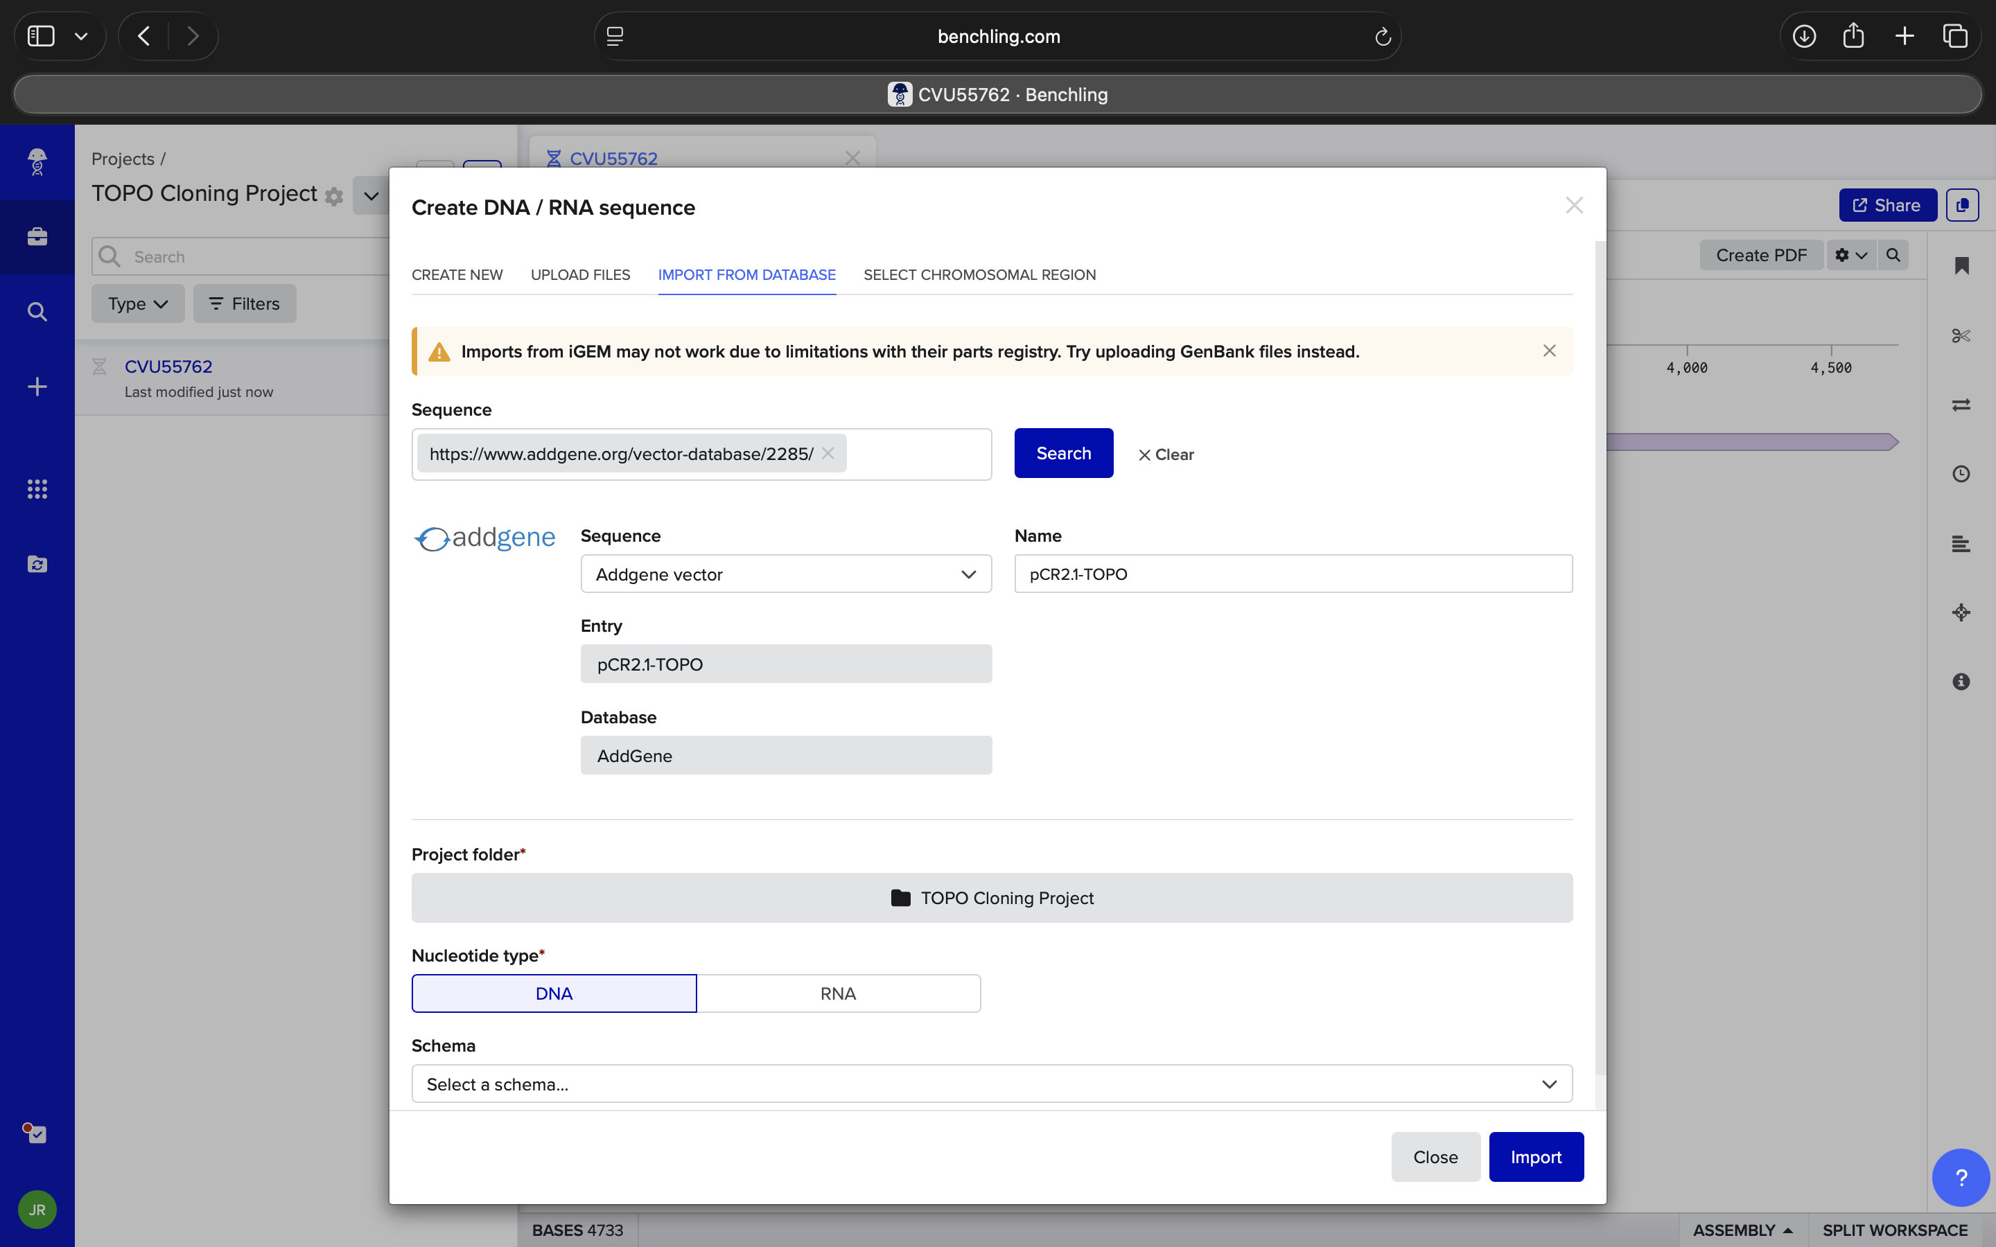The width and height of the screenshot is (1996, 1247).
Task: Click the help question mark bubble
Action: coord(1961,1178)
